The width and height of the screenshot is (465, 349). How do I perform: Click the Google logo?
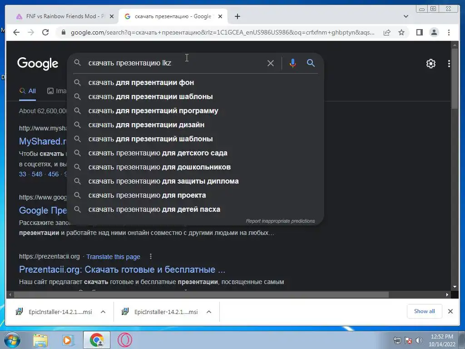pyautogui.click(x=38, y=64)
